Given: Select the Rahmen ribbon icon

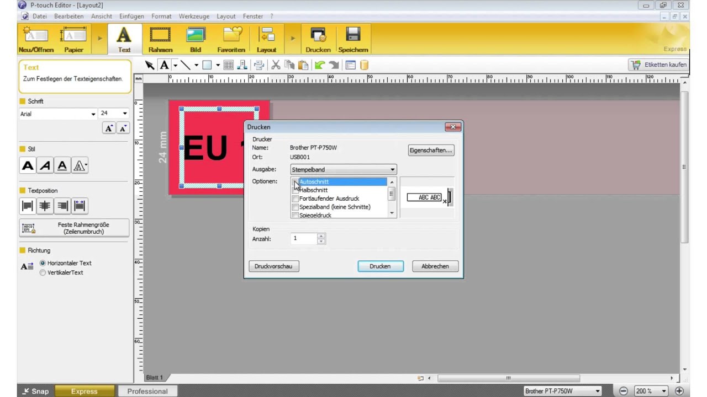Looking at the screenshot, I should tap(160, 40).
